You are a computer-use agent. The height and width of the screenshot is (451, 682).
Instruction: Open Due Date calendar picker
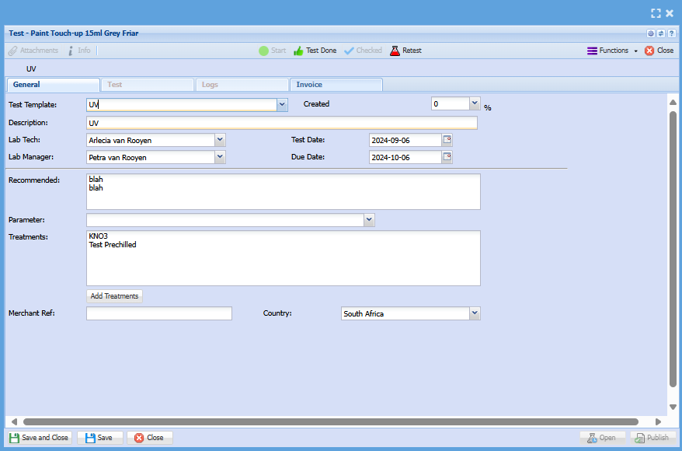tap(447, 157)
